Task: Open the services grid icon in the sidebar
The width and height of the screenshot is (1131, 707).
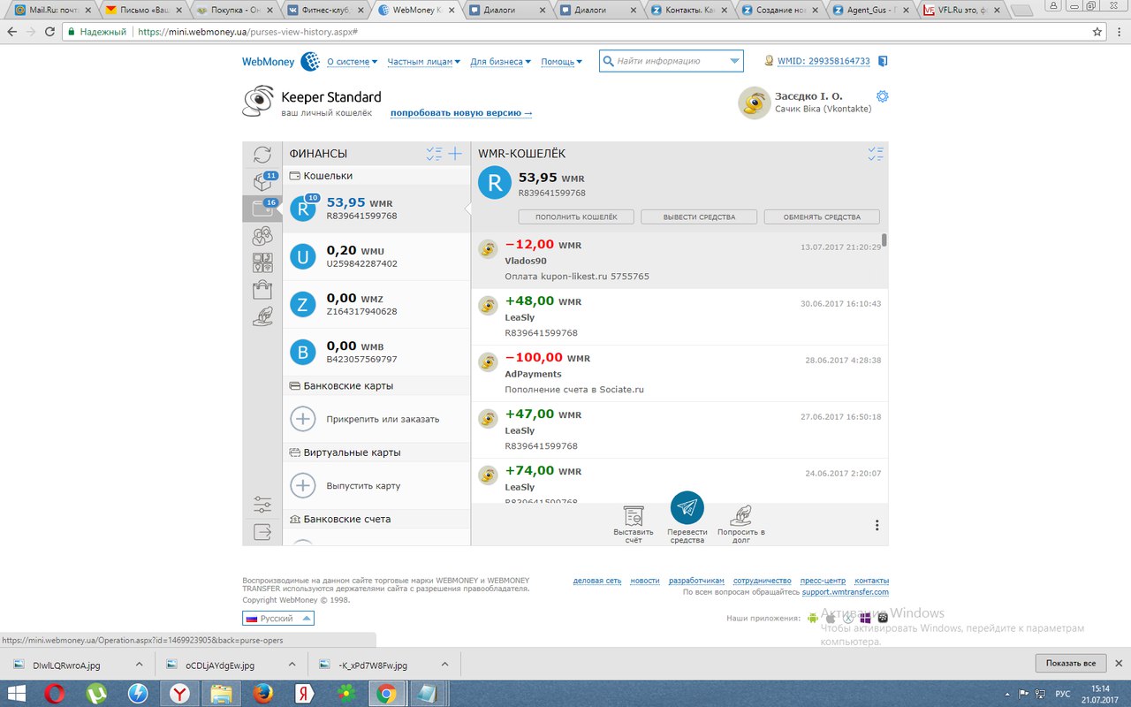Action: tap(262, 262)
